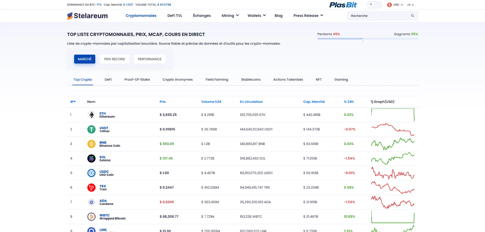Click the Solana coin icon
Screen dimensions: 485x232
coord(91,158)
